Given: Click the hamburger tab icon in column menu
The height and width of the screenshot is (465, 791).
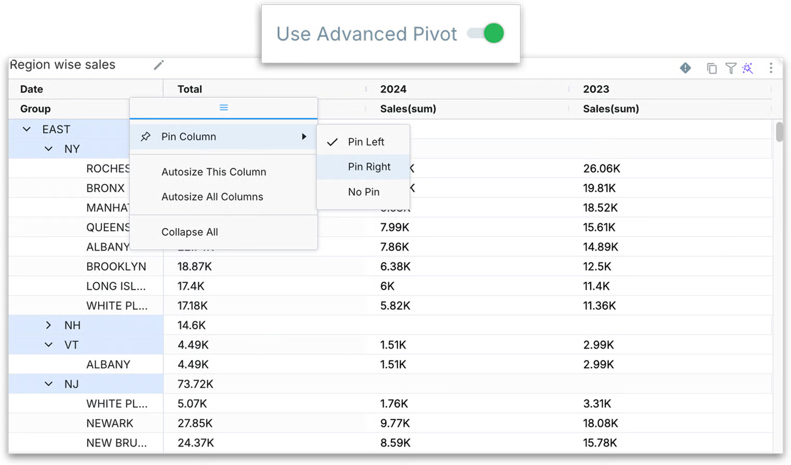Looking at the screenshot, I should pyautogui.click(x=224, y=108).
